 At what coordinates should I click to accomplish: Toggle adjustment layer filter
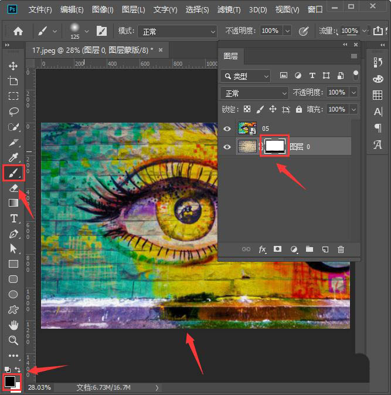298,75
